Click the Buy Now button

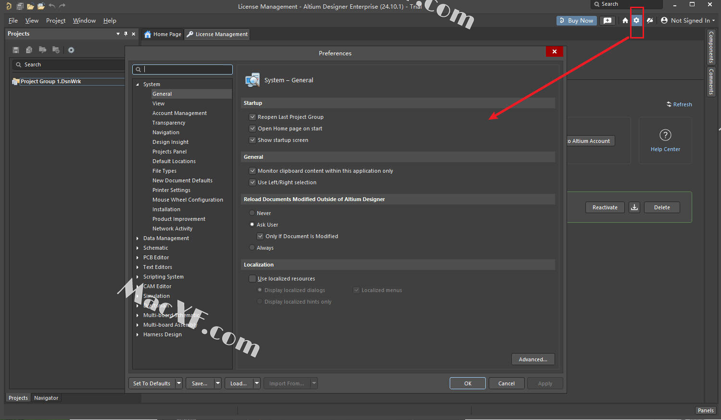577,21
